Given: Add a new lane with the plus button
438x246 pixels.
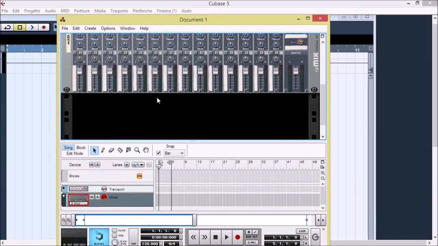Looking at the screenshot, I should pos(127,165).
